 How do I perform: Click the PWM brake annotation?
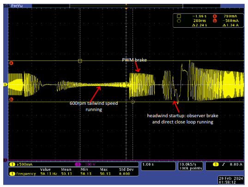click(x=134, y=60)
